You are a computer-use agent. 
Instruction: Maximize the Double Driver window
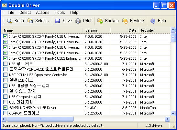click(x=164, y=5)
